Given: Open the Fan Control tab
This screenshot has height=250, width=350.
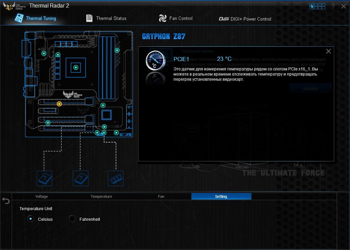Looking at the screenshot, I should [176, 18].
